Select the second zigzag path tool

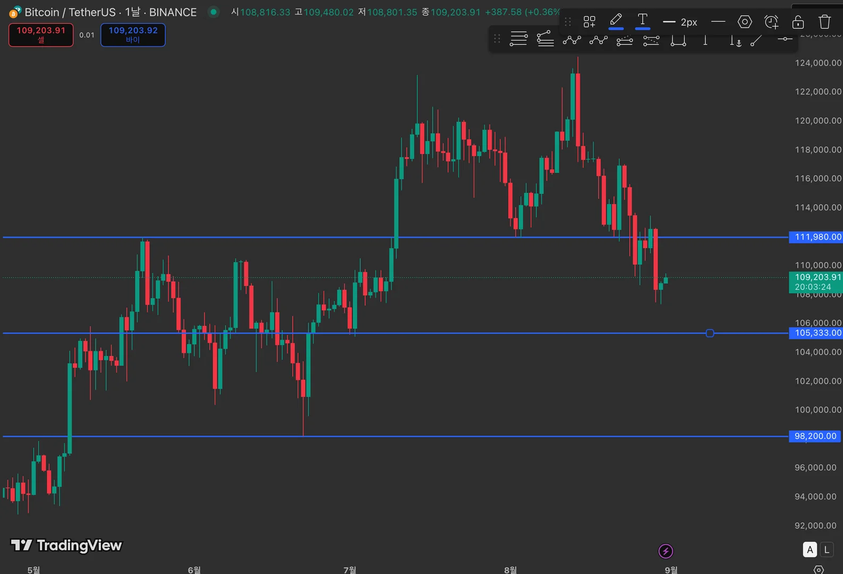click(x=598, y=39)
